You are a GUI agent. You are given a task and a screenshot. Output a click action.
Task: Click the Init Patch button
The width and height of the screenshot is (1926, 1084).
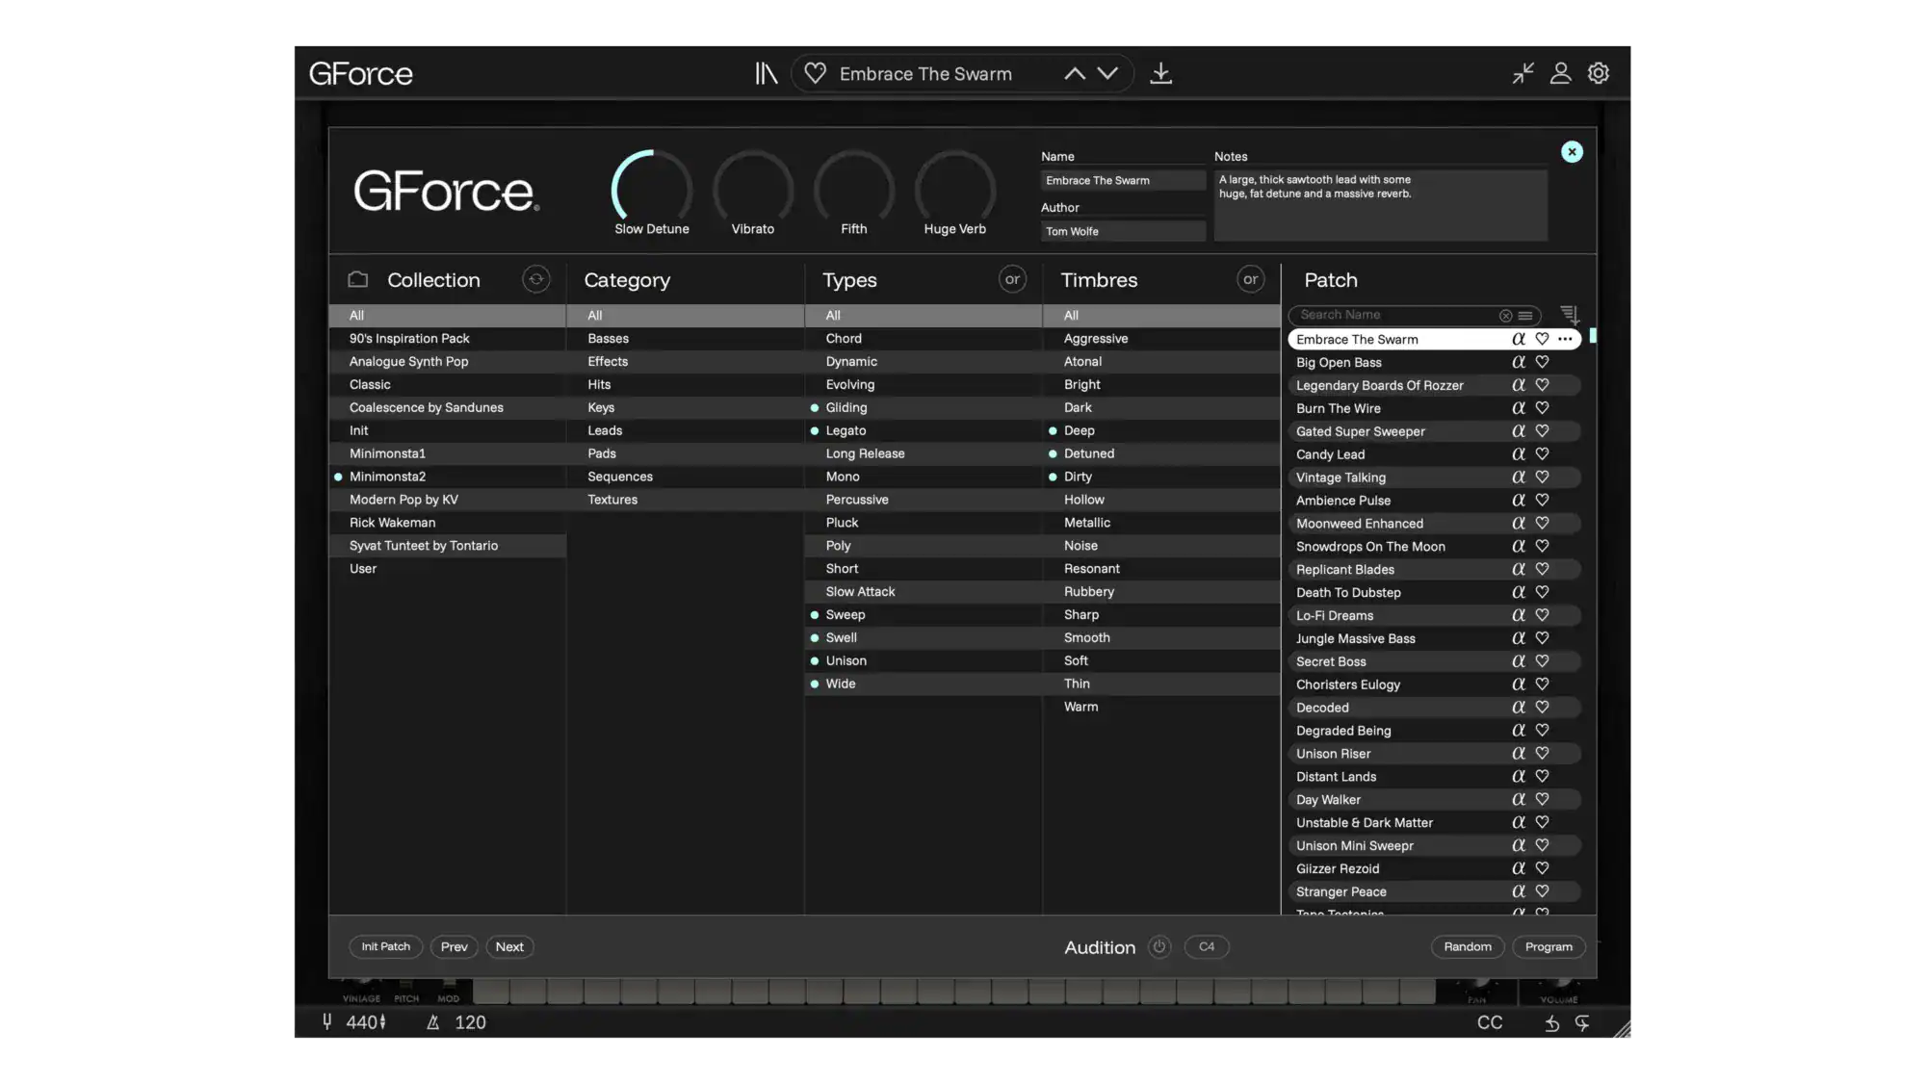coord(385,947)
